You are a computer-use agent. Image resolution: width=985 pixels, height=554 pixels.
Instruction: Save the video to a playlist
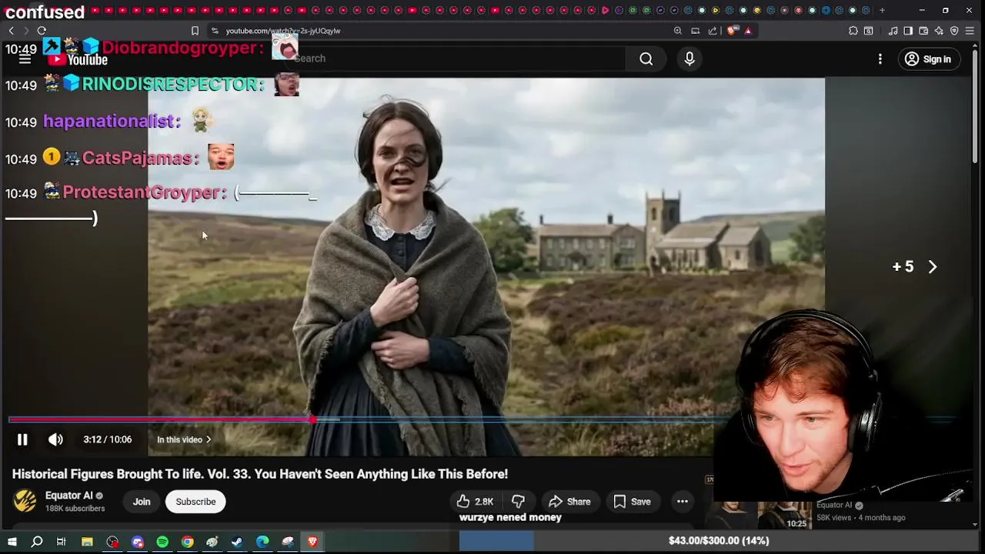[x=633, y=502]
